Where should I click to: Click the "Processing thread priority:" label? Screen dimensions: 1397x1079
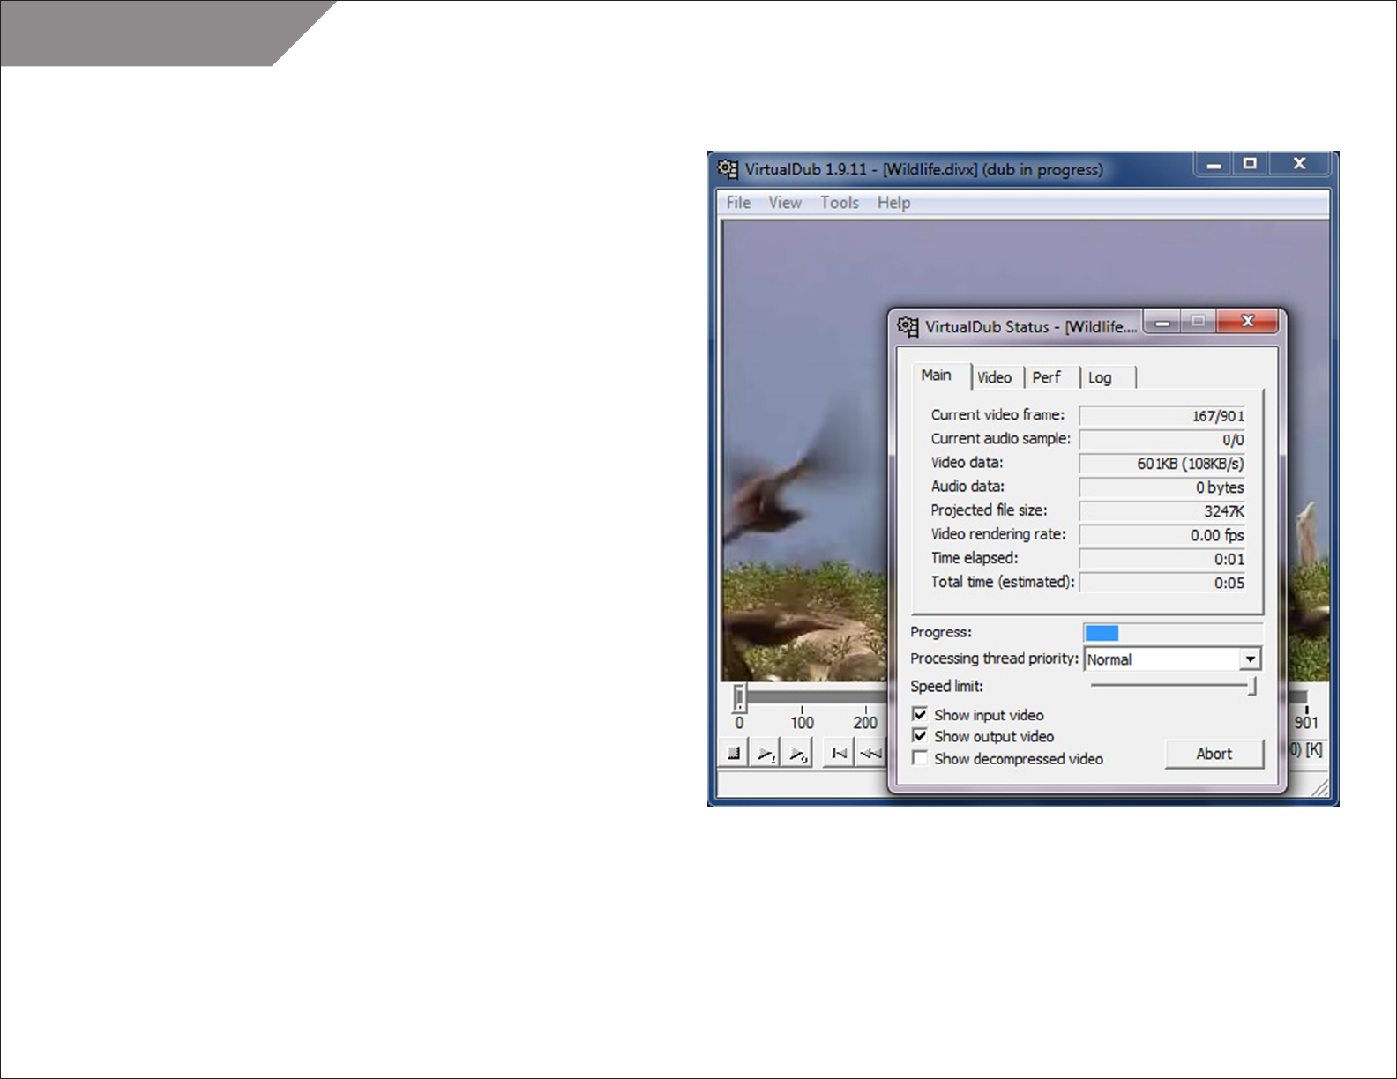click(994, 659)
